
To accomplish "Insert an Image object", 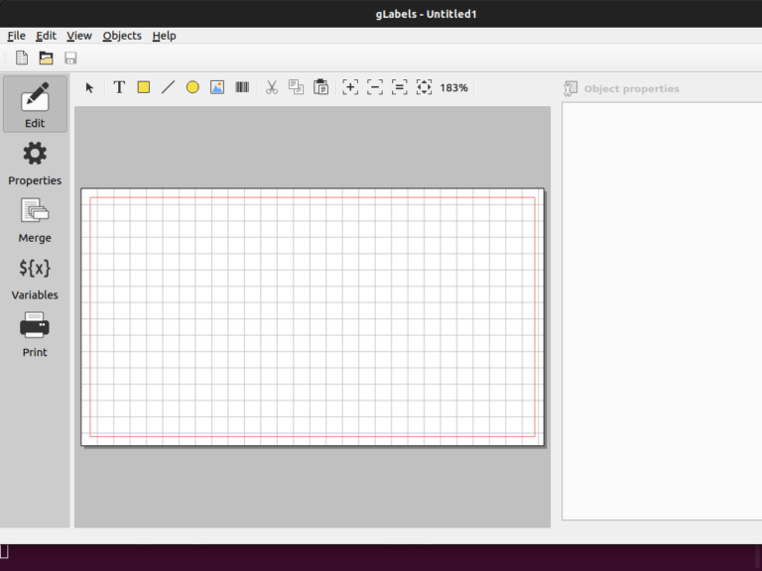I will pyautogui.click(x=217, y=87).
